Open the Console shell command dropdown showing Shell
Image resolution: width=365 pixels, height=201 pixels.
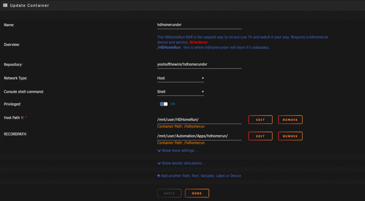[x=180, y=92]
